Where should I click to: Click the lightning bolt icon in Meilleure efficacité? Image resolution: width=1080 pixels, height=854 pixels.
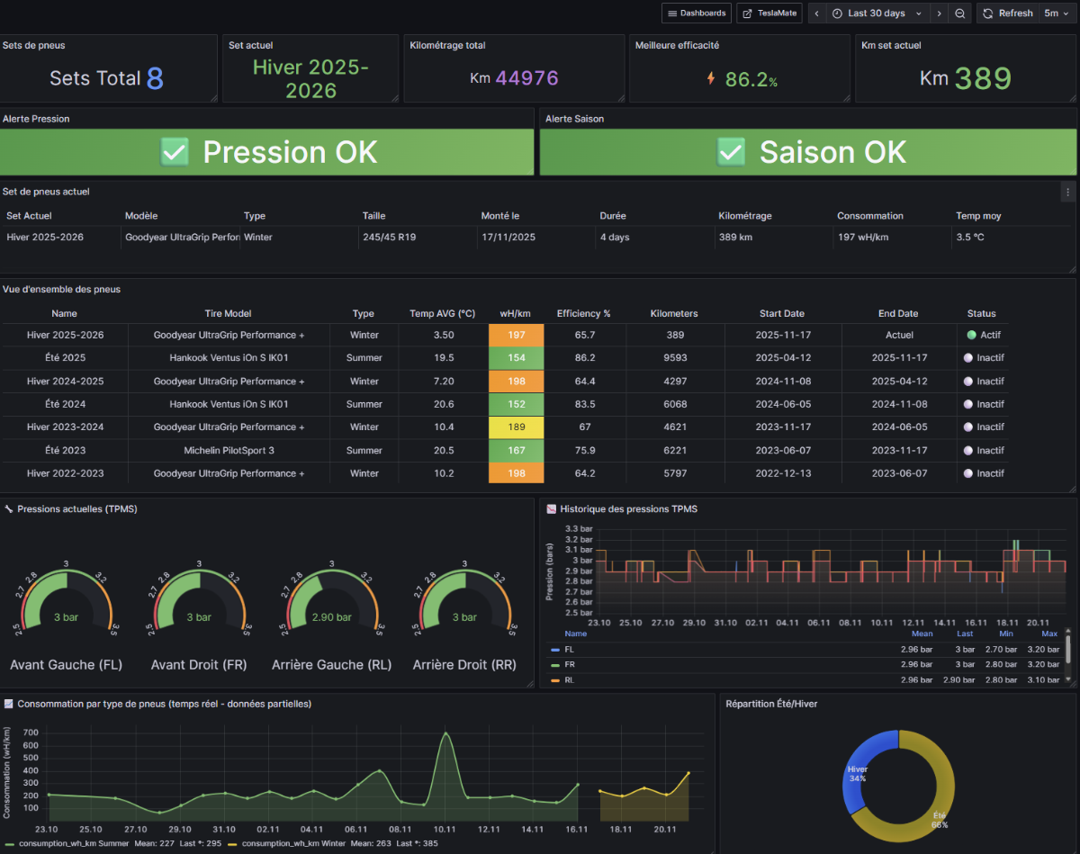(711, 78)
